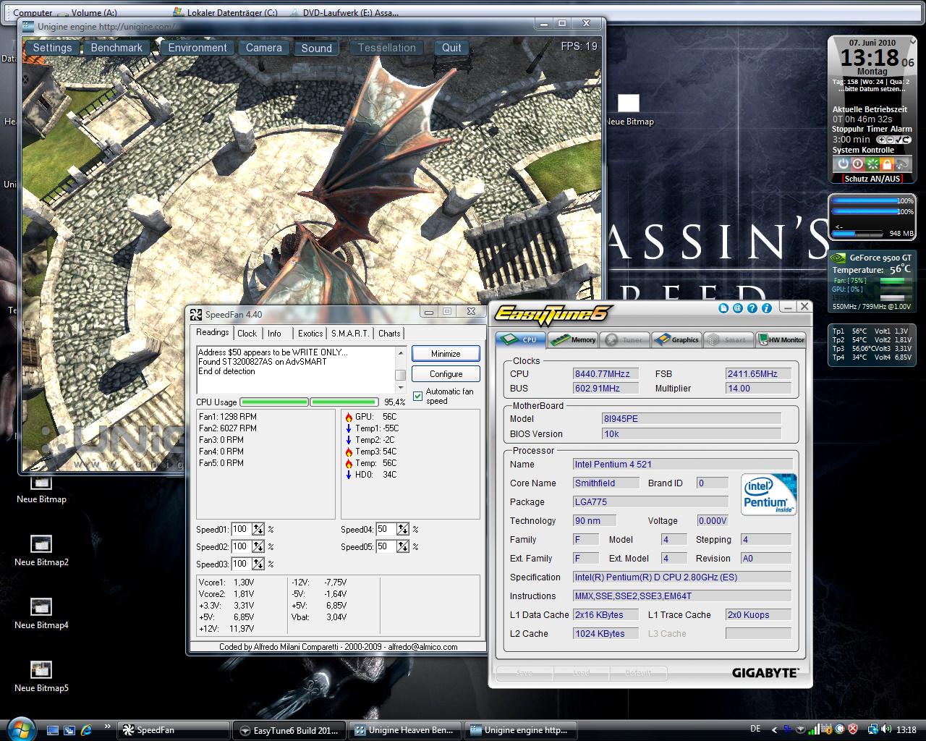
Task: Adjust the Speed01 spinner arrows
Action: click(258, 530)
